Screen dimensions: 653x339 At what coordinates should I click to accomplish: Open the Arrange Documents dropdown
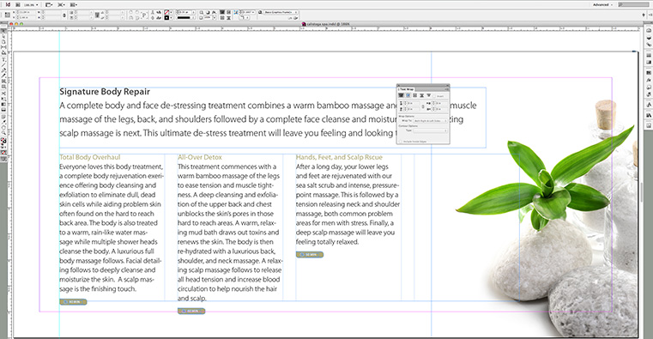74,4
